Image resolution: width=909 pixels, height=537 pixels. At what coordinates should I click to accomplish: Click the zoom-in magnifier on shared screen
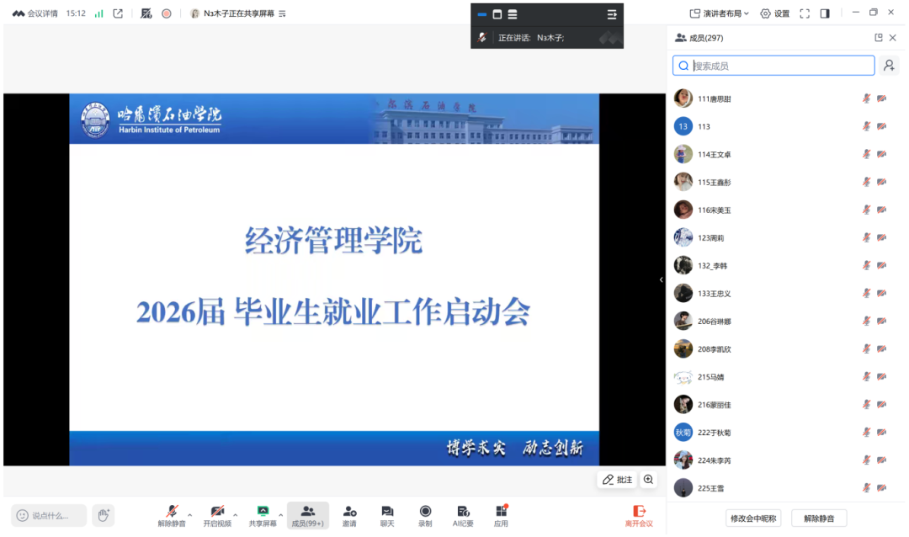pyautogui.click(x=648, y=480)
